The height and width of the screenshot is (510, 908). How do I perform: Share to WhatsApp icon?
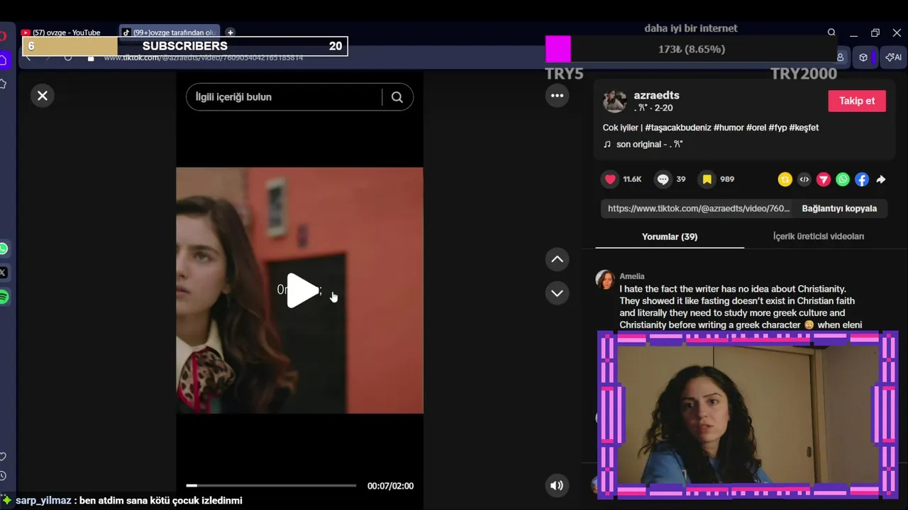(x=842, y=179)
